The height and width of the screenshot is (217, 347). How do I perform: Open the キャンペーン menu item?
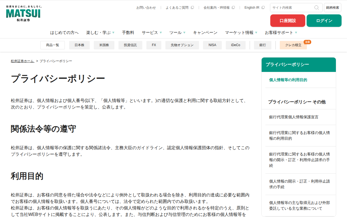coord(205,33)
